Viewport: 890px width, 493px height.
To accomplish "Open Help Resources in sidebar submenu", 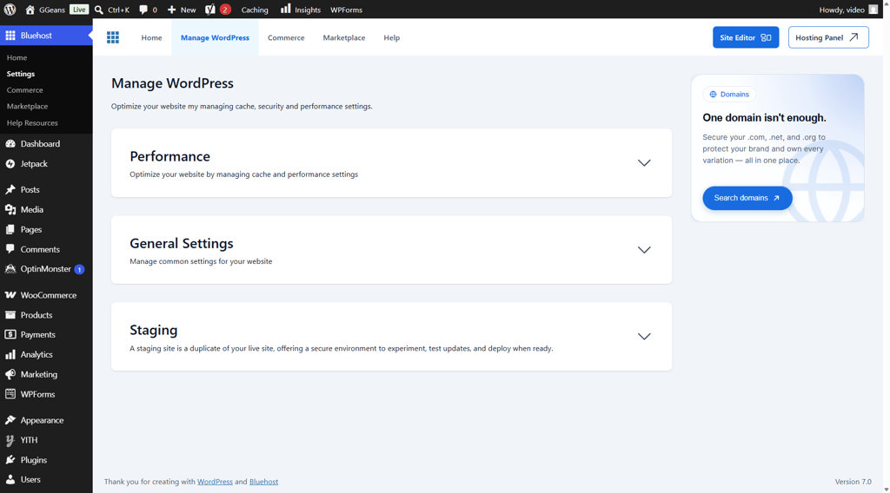I will [32, 123].
